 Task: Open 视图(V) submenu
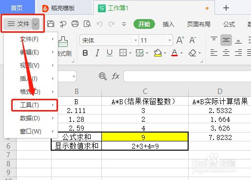tap(31, 66)
